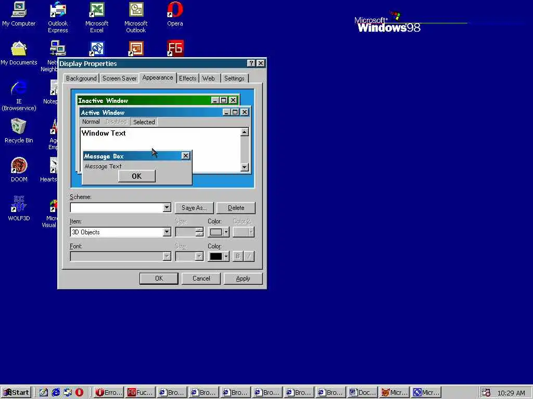Click the task scheduler tray icon

click(486, 392)
